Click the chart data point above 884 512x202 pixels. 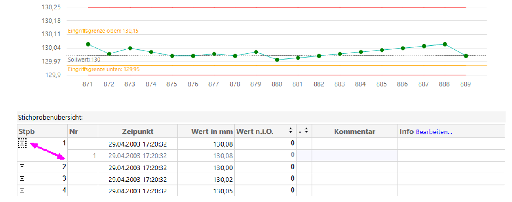(361, 52)
